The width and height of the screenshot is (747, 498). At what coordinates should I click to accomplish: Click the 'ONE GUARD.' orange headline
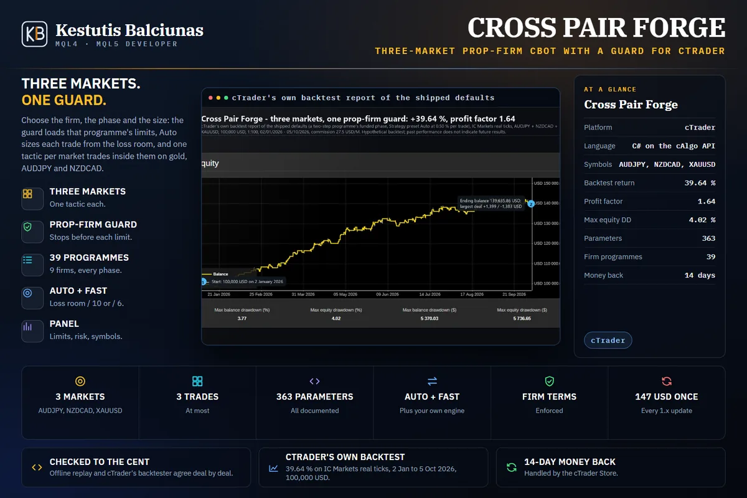pos(63,100)
